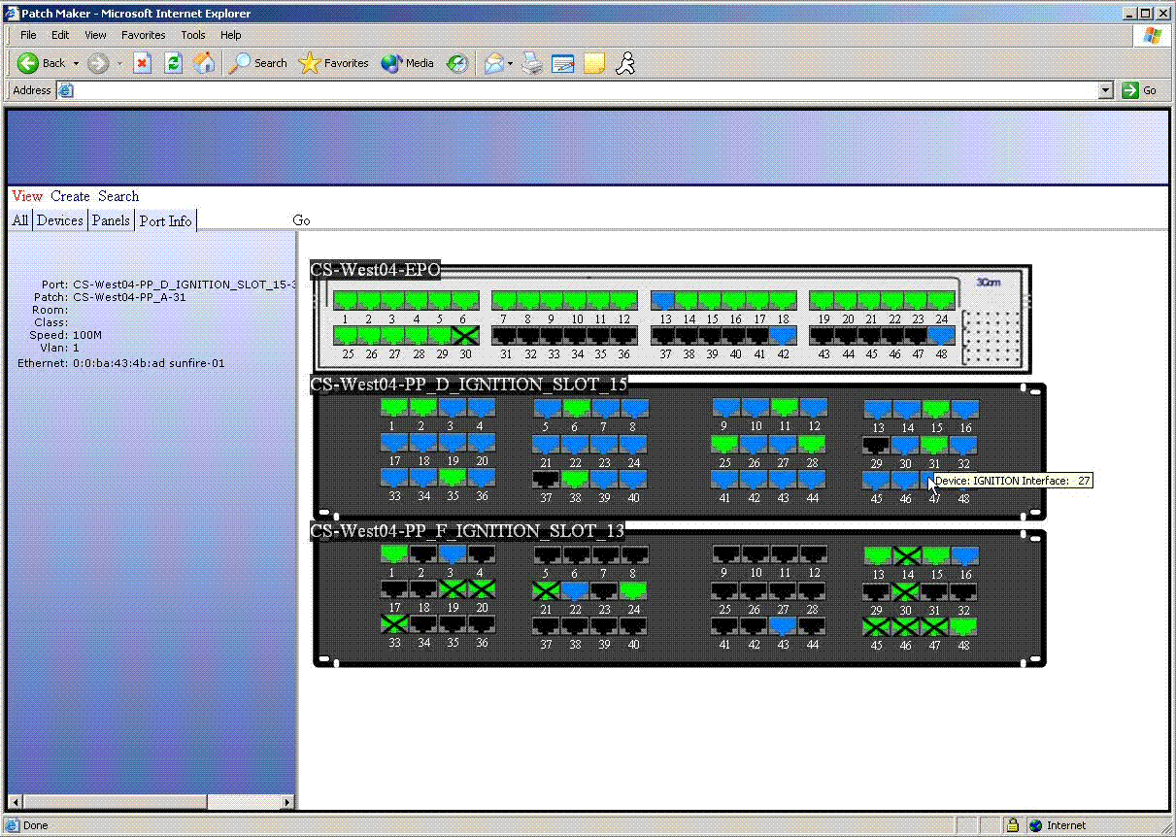This screenshot has height=837, width=1176.
Task: Click inside the Address input field
Action: (x=583, y=90)
